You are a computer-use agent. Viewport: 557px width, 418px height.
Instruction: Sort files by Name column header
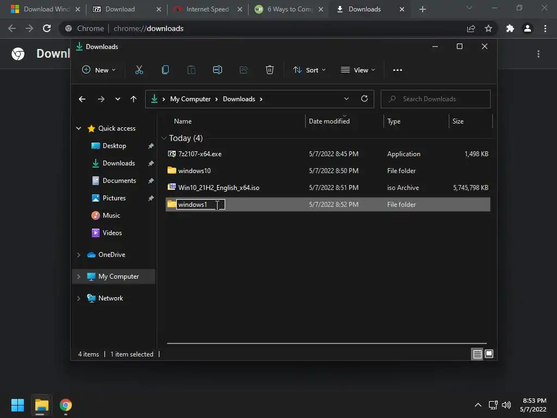[x=183, y=121]
